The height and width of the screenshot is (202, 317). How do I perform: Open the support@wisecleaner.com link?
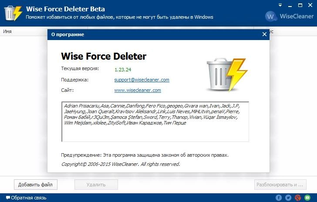coord(142,80)
